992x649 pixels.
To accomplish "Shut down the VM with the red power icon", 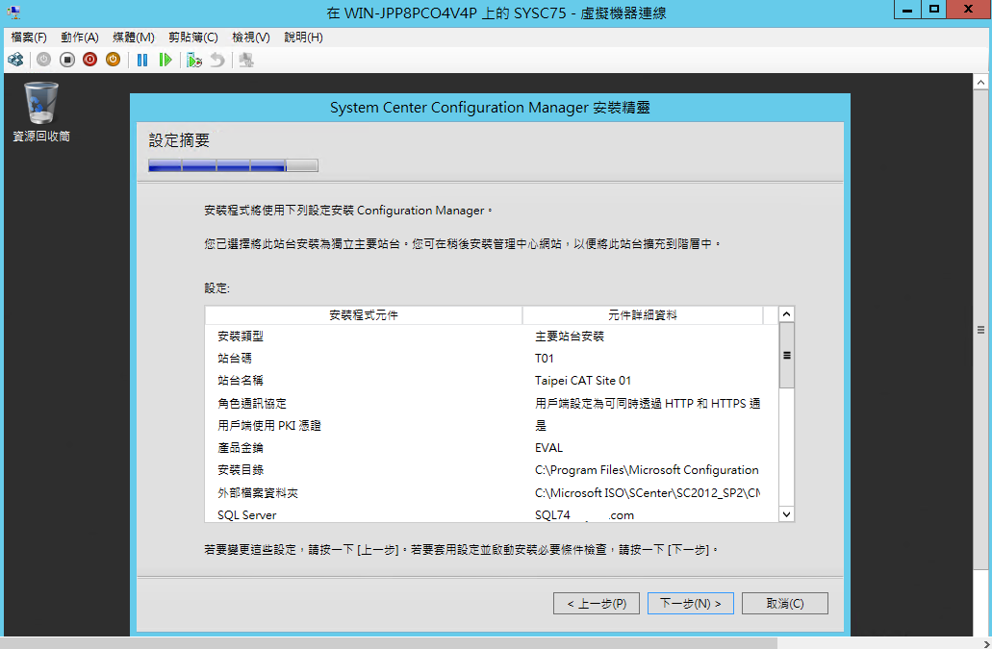I will point(89,60).
